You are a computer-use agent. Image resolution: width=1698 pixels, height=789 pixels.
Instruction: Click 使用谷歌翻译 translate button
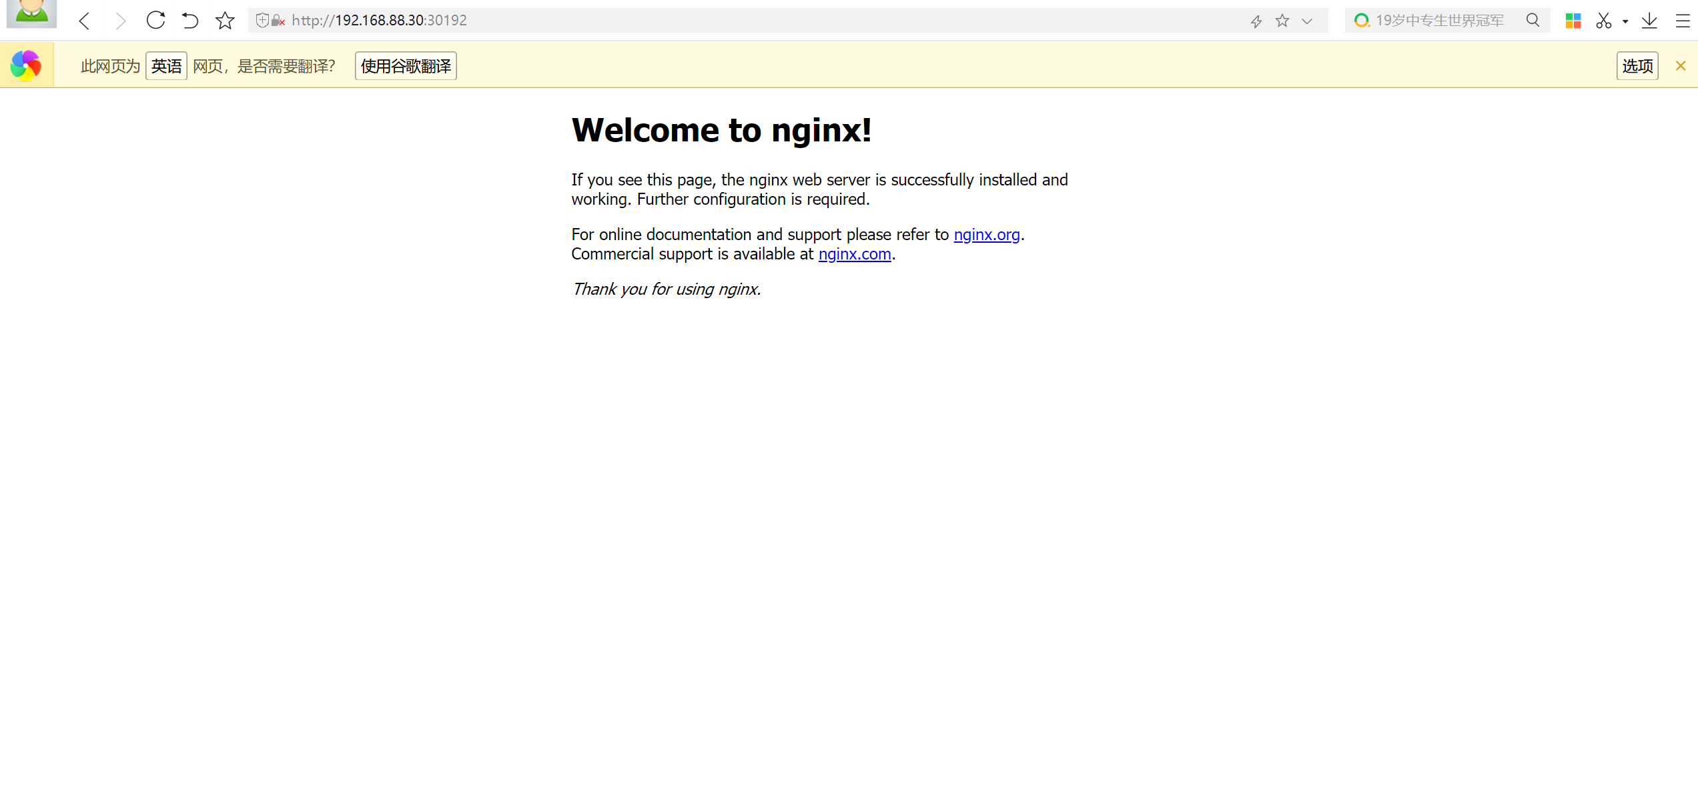pyautogui.click(x=406, y=66)
